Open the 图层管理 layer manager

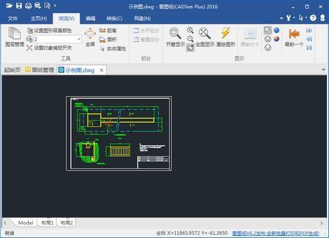[14, 37]
